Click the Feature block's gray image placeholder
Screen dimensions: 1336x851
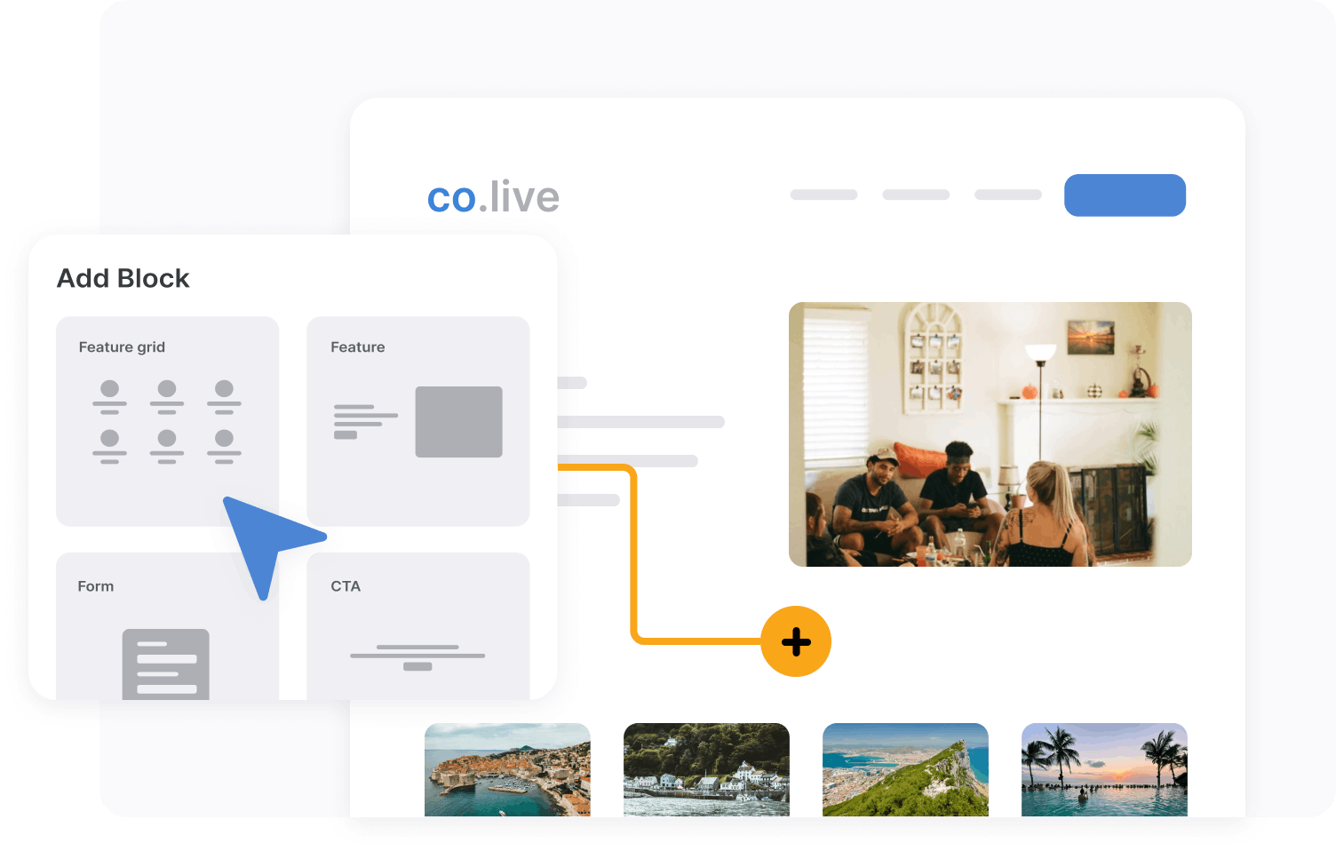click(x=458, y=422)
